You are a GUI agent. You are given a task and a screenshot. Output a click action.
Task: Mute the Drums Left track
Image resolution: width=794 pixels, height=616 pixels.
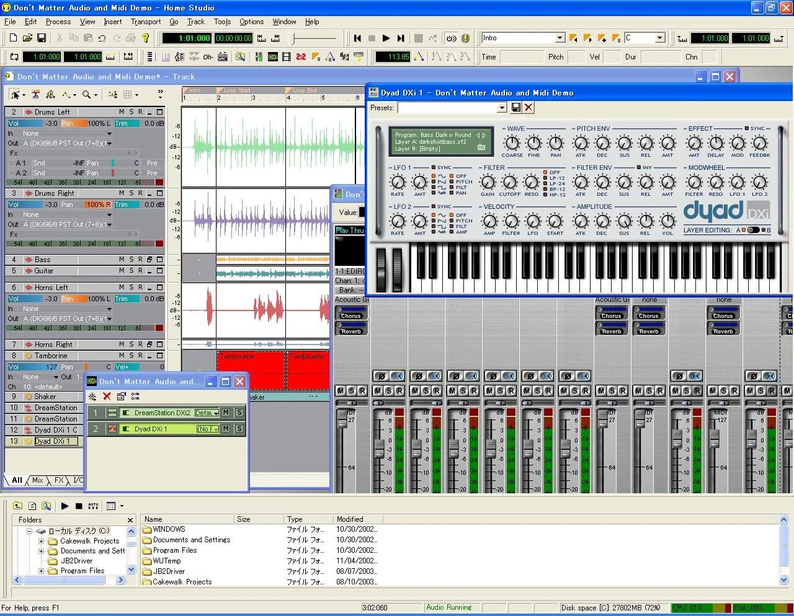tap(122, 112)
